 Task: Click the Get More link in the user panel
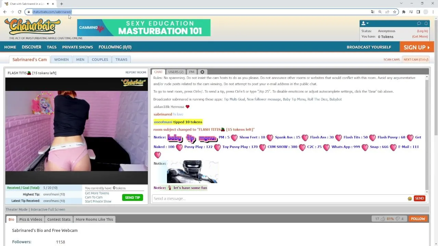click(x=420, y=37)
